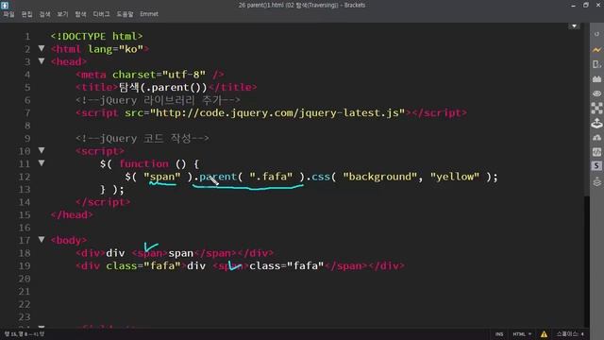This screenshot has height=340, width=604.
Task: Click the "background" string on line 12
Action: [x=380, y=177]
